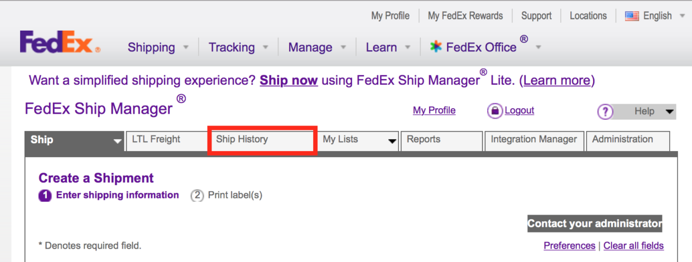Select the Integration Manager tab
This screenshot has height=262, width=692.
534,140
